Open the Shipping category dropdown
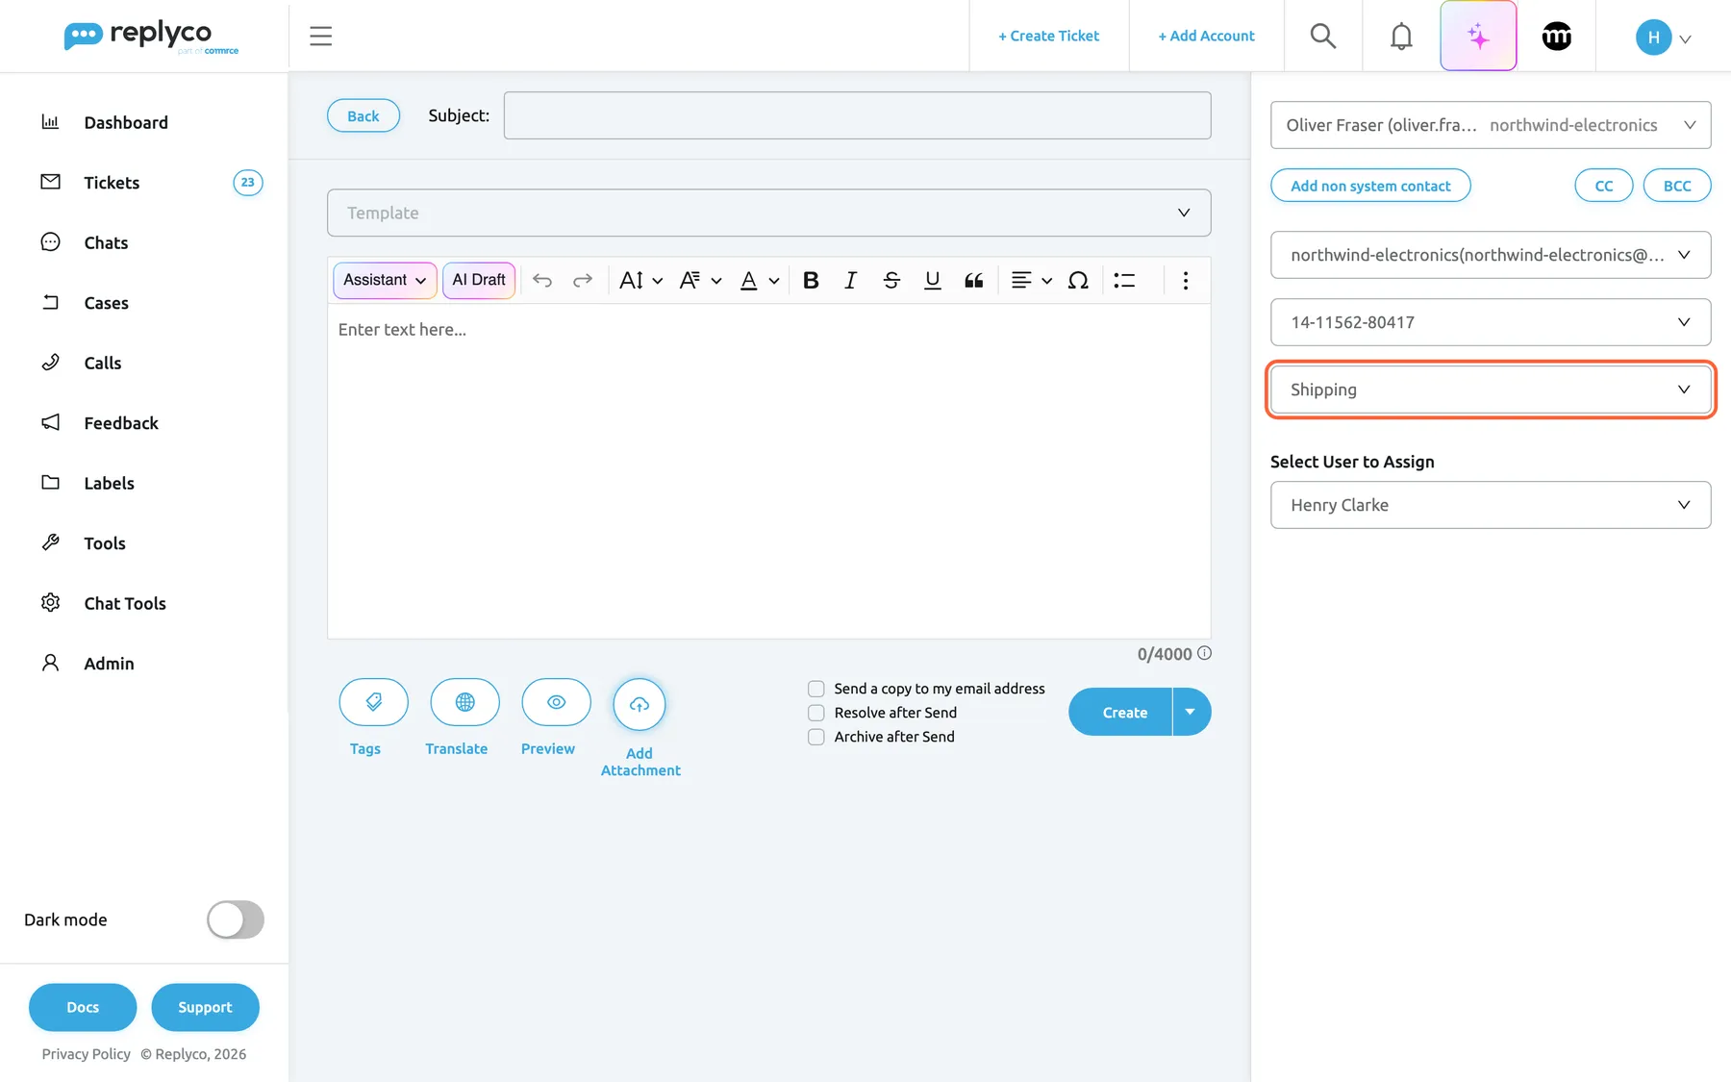The height and width of the screenshot is (1082, 1731). pos(1491,390)
